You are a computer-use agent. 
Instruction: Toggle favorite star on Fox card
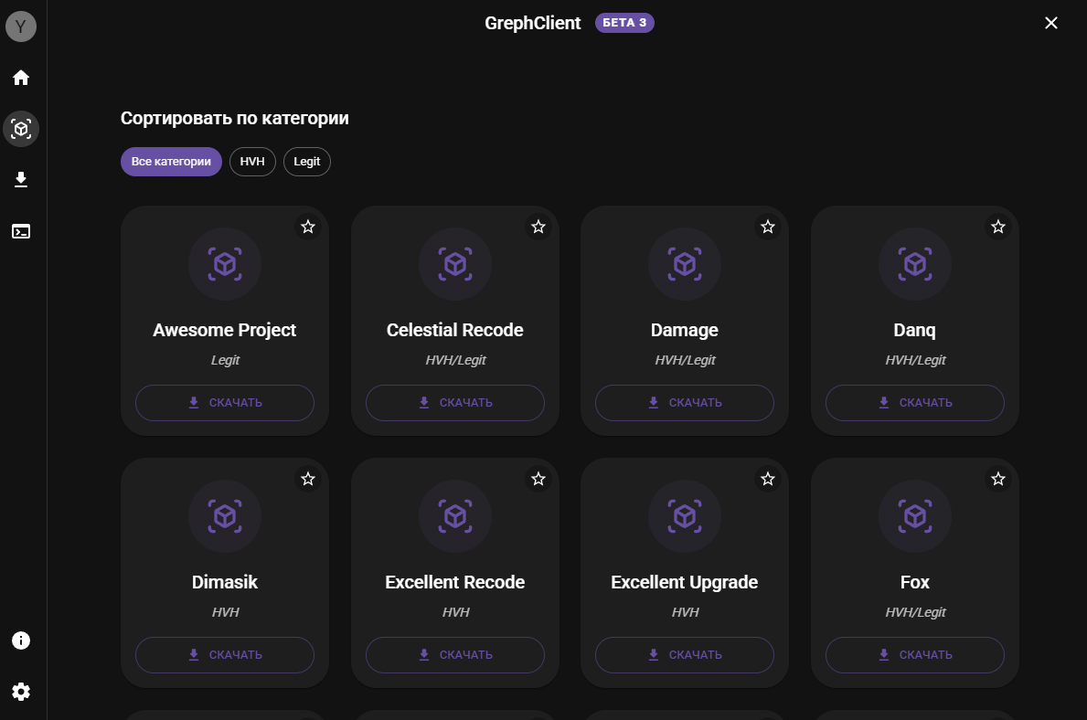[x=998, y=479]
